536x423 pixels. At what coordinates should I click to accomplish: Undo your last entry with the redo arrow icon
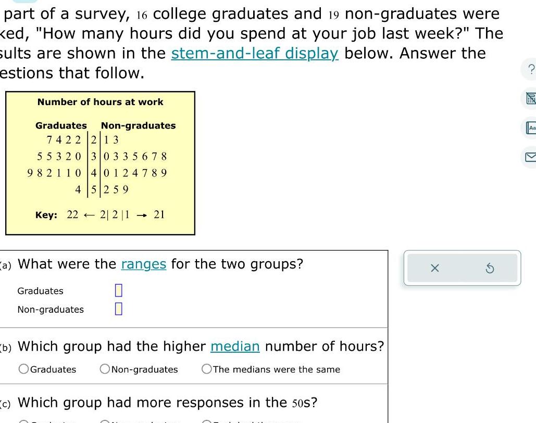pos(490,267)
